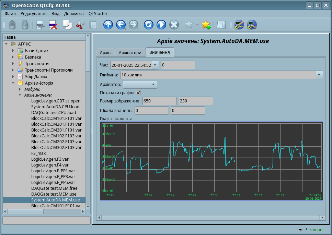This screenshot has height=235, width=332.
Task: Toggle the 'Показати графік' checkbox
Action: [x=139, y=92]
